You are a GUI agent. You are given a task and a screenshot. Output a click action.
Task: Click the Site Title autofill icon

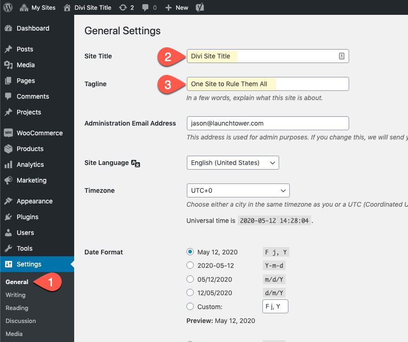pyautogui.click(x=342, y=56)
